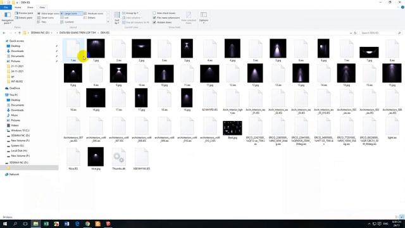Open the Sort by dropdown
Screen dimensions: 405x228
(x=117, y=18)
